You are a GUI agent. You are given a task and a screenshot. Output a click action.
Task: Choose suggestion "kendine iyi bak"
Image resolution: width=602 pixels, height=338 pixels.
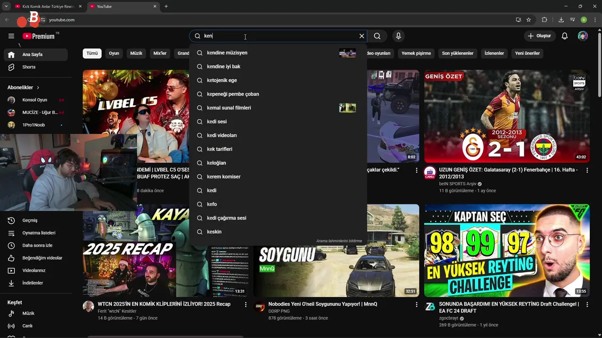pyautogui.click(x=278, y=67)
